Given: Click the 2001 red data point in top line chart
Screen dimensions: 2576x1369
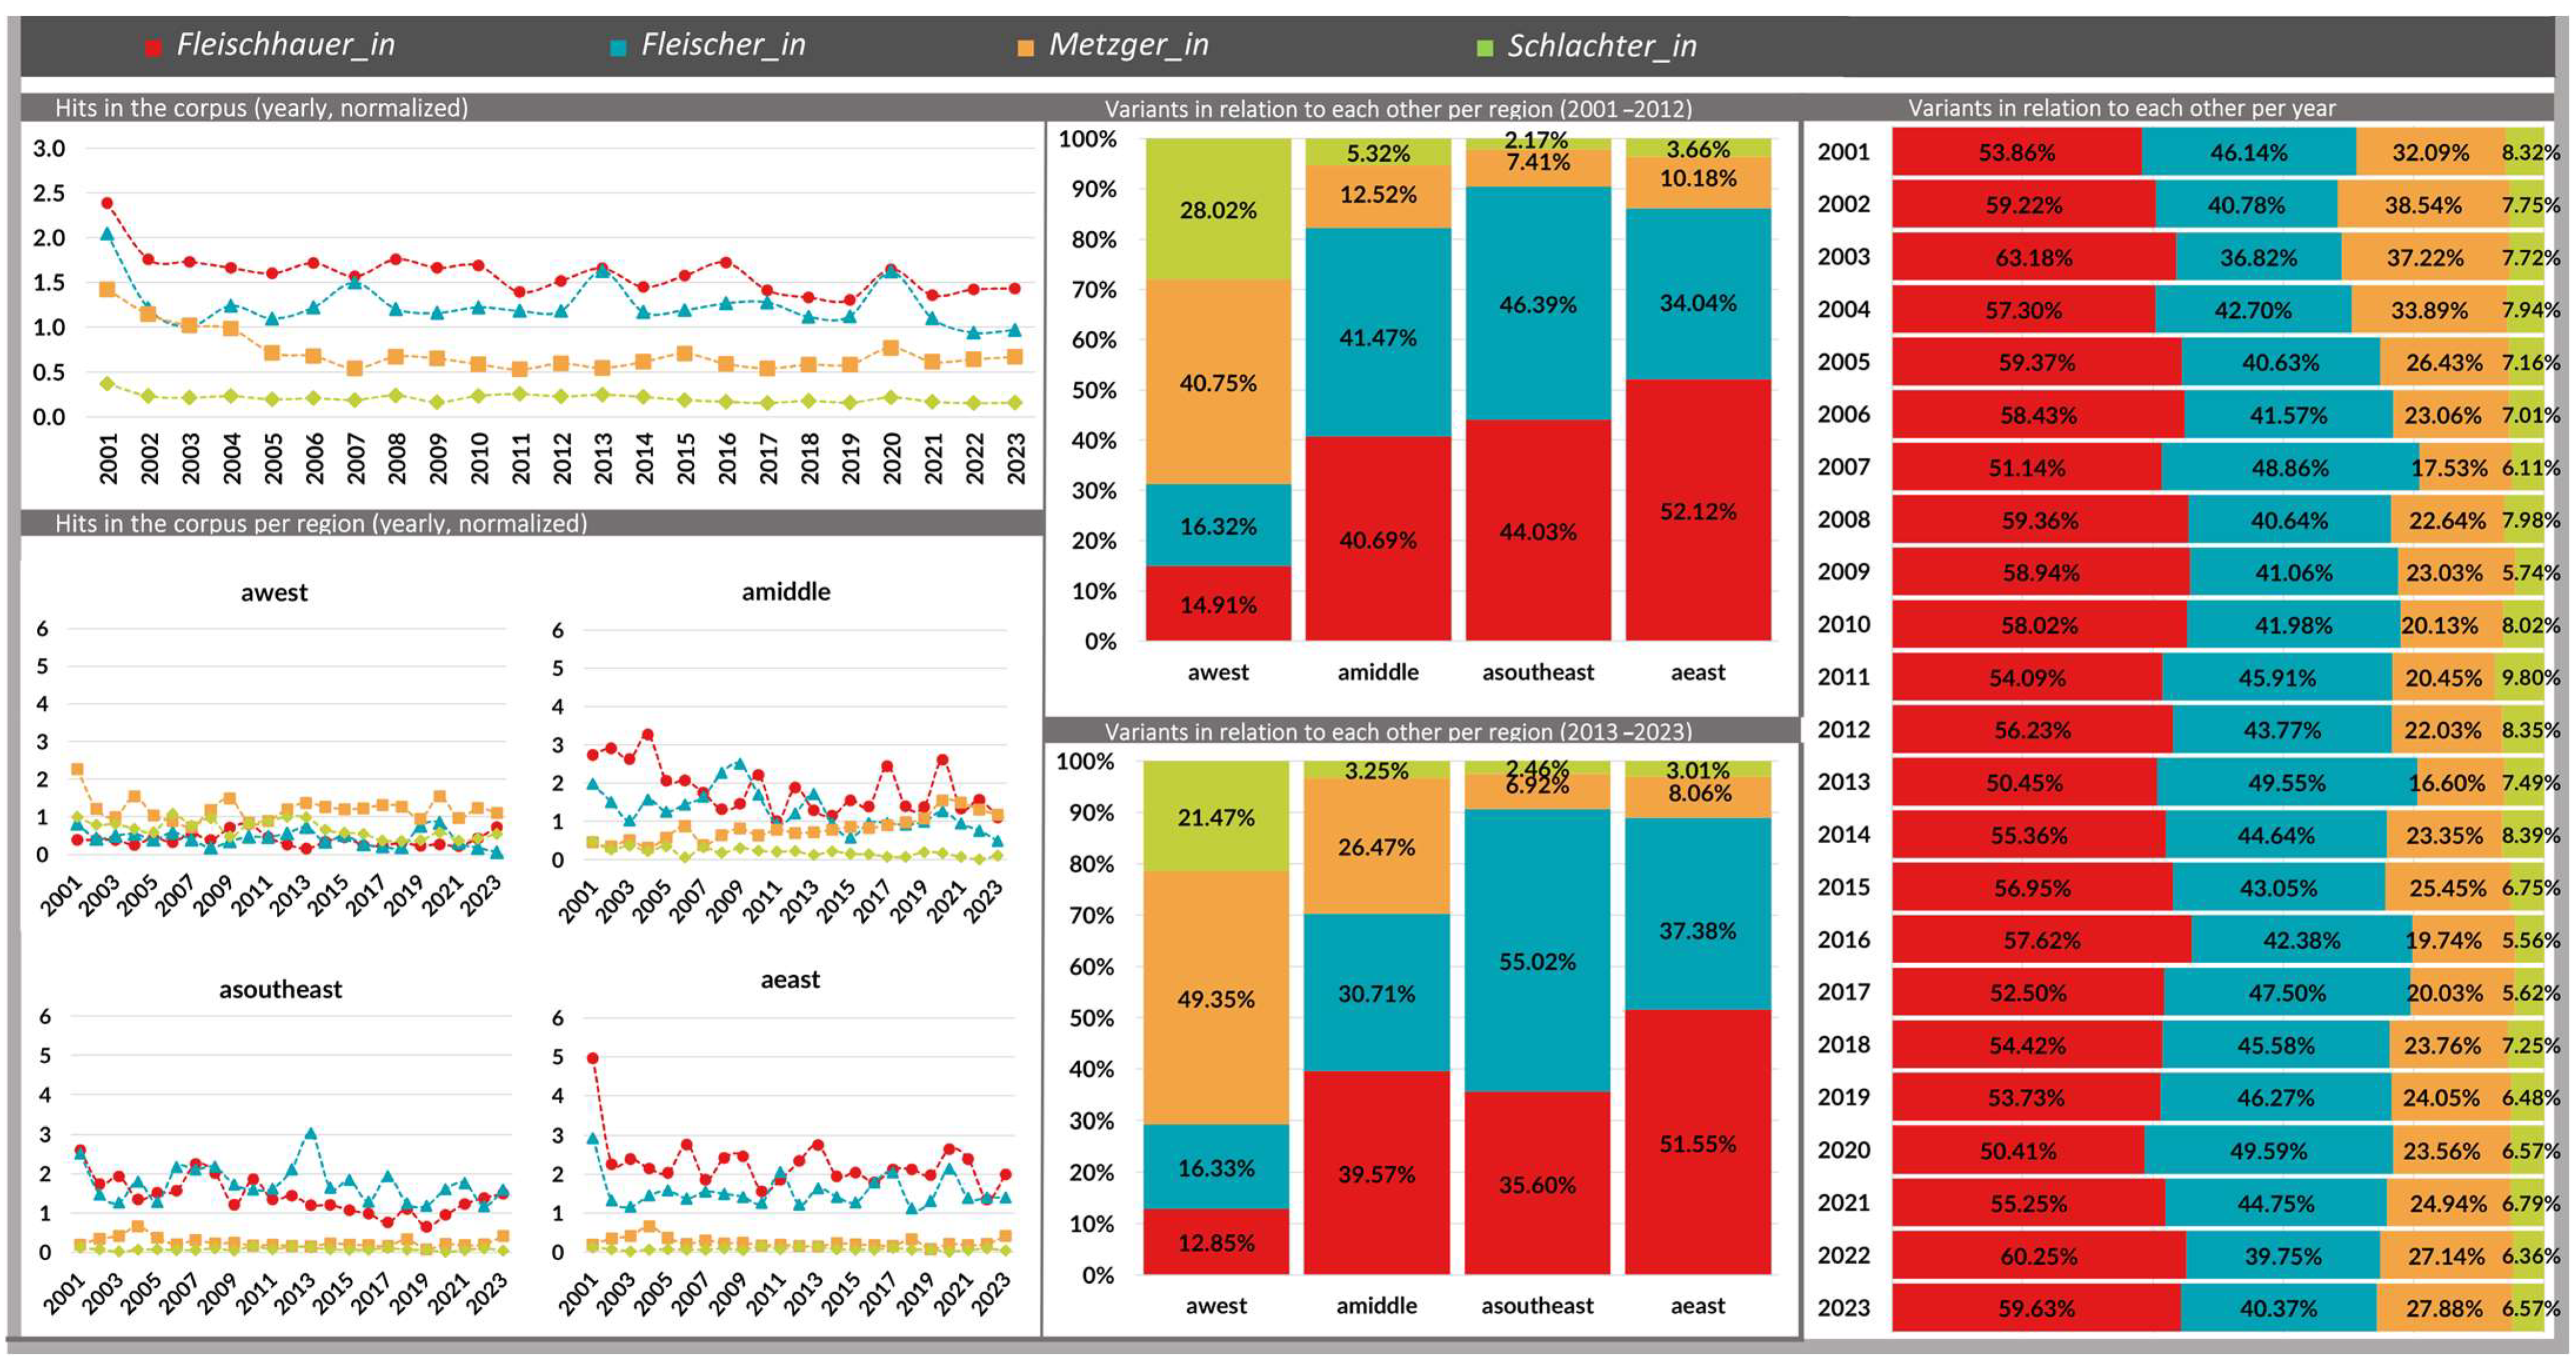Looking at the screenshot, I should tap(107, 203).
